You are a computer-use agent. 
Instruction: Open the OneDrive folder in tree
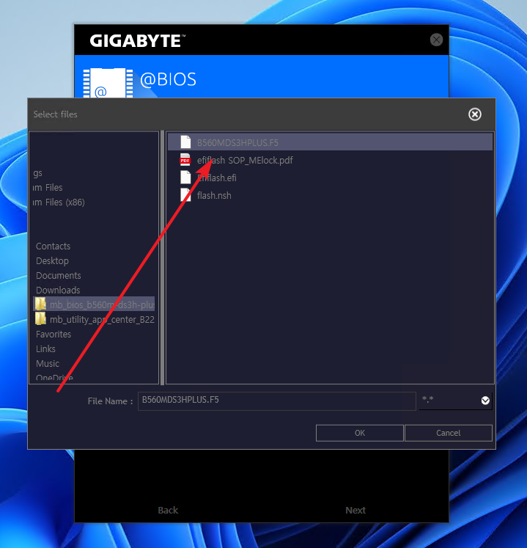(x=54, y=378)
